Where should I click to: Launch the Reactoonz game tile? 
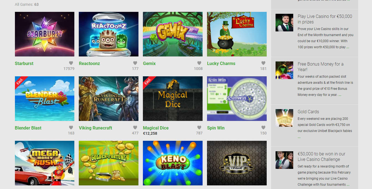pyautogui.click(x=109, y=34)
